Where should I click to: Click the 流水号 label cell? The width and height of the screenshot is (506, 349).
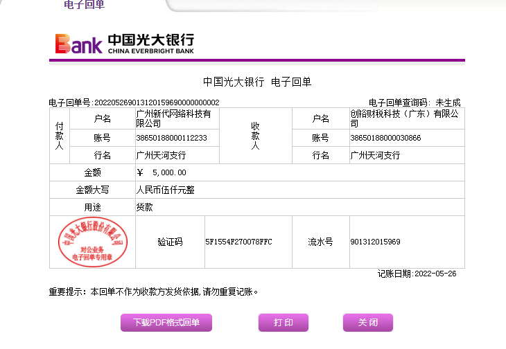(320, 242)
